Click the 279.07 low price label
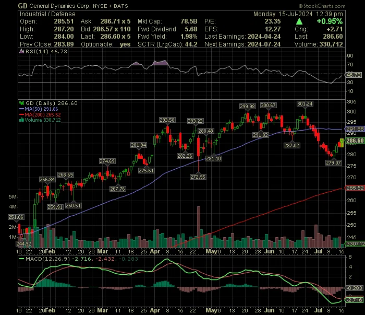This screenshot has width=365, height=315. 333,162
